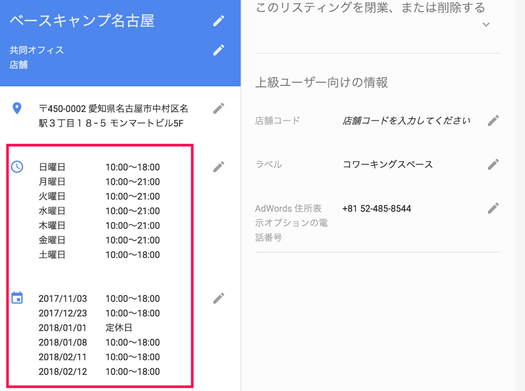Click the calendar icon for special hours
The width and height of the screenshot is (525, 391).
click(17, 298)
